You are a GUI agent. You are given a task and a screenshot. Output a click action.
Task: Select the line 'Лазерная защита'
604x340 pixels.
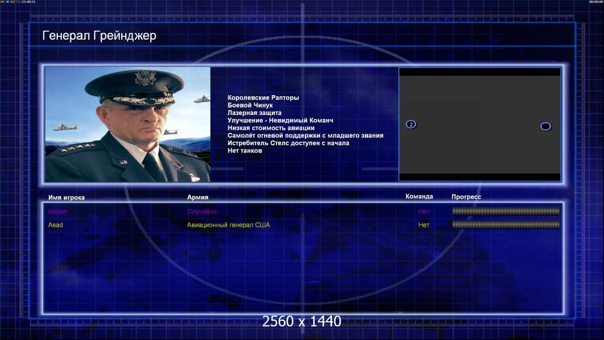254,113
